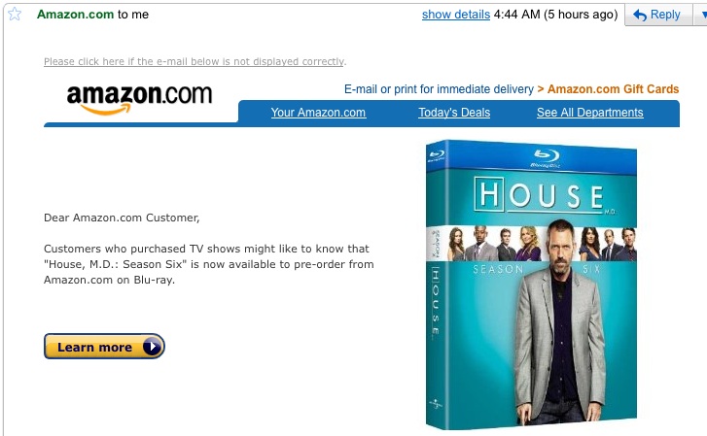
Task: Click E-mail or print for immediate delivery
Action: 439,89
